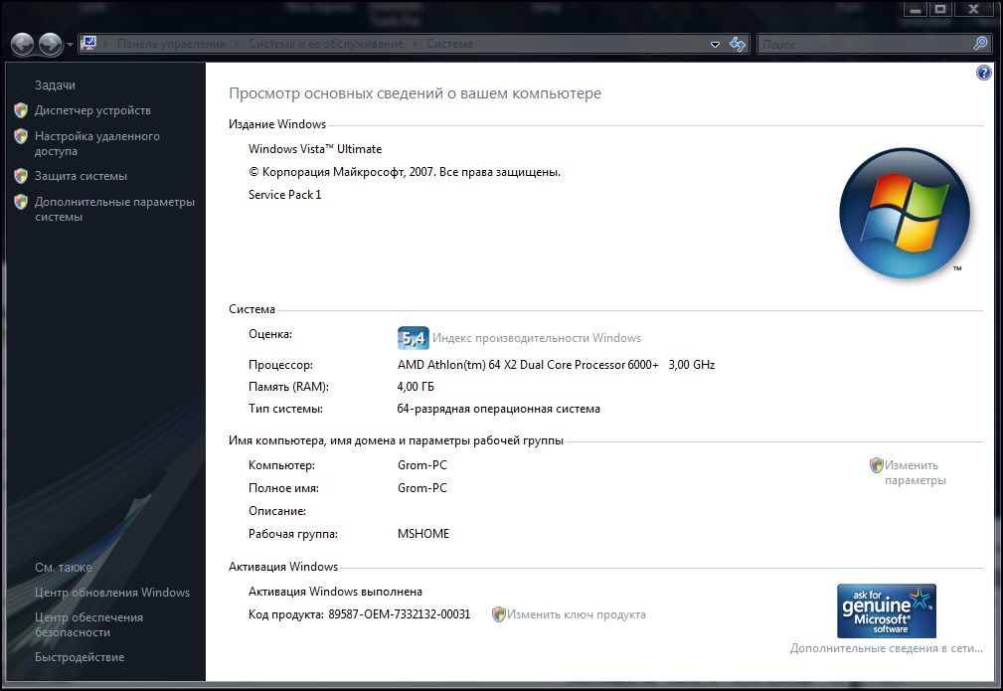The image size is (1003, 691).
Task: Click the MSHOME workgroup value
Action: (423, 534)
